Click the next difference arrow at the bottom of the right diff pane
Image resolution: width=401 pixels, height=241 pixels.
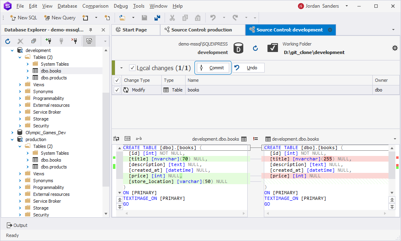point(392,206)
